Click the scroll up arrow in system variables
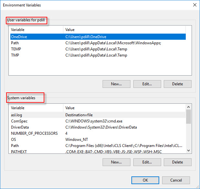 click(189, 107)
